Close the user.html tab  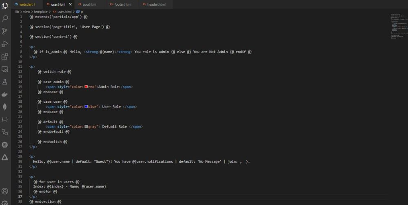pyautogui.click(x=70, y=4)
